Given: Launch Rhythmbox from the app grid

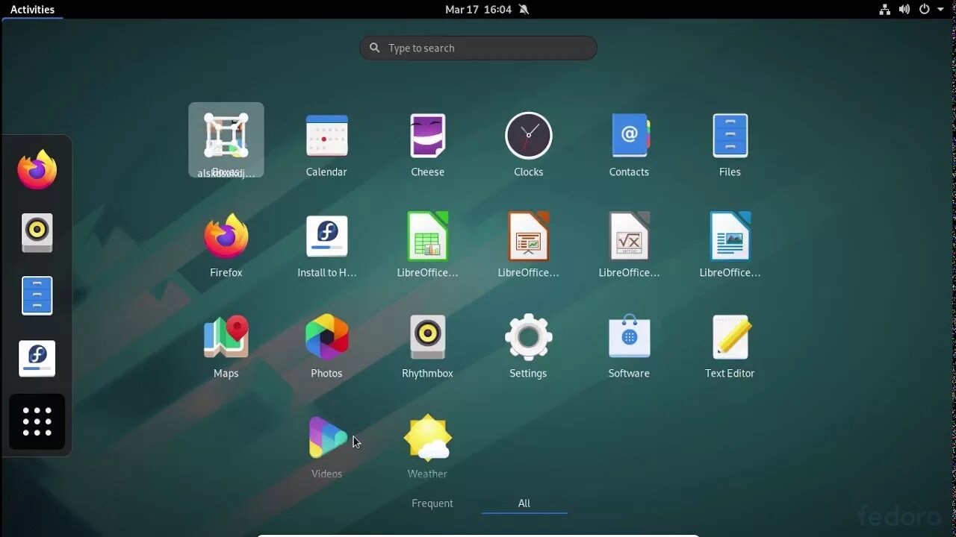Looking at the screenshot, I should (x=427, y=337).
